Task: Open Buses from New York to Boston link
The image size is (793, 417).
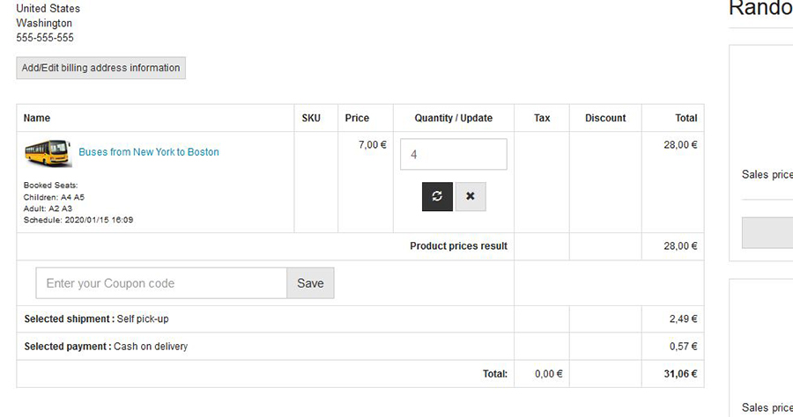Action: 149,152
